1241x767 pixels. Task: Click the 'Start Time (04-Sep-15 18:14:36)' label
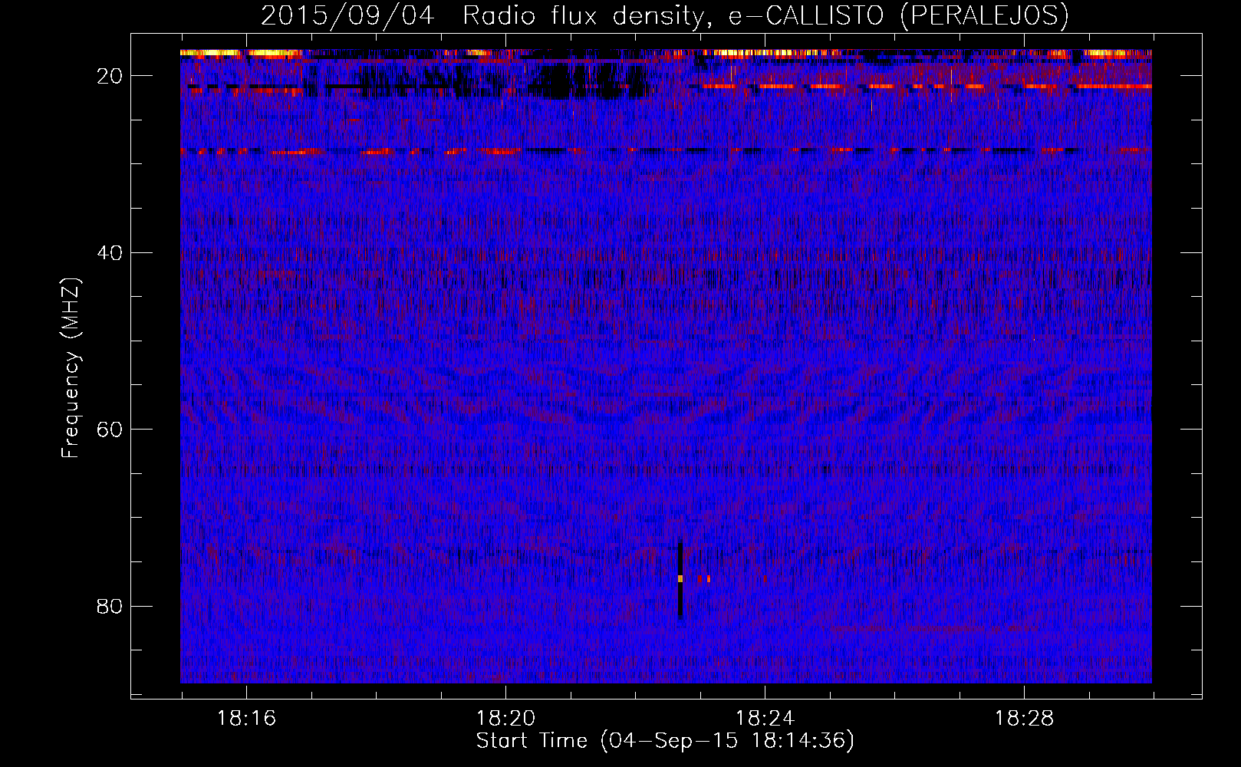(x=665, y=741)
